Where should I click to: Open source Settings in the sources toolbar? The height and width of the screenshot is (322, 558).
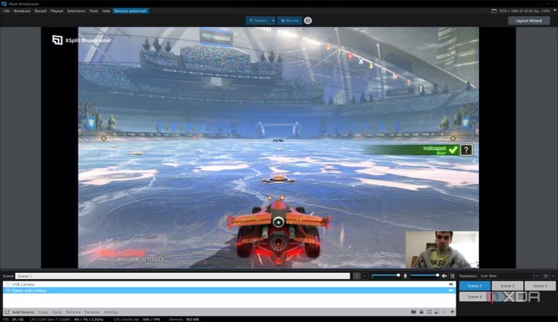pos(110,312)
